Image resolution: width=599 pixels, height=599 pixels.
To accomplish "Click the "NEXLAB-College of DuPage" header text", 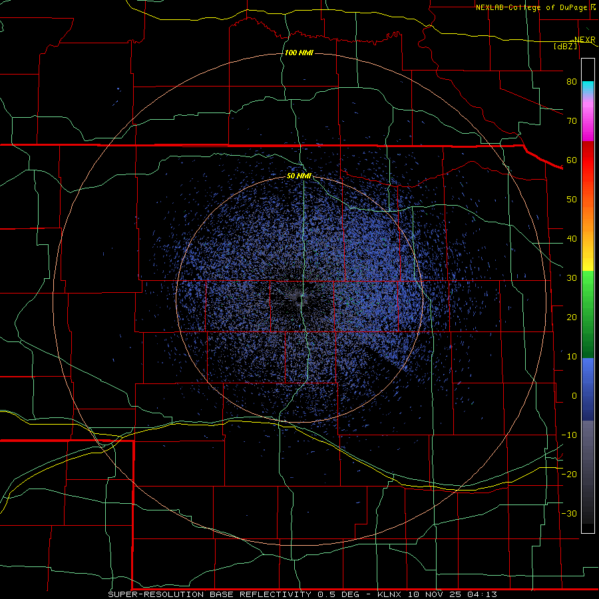I will pyautogui.click(x=531, y=7).
